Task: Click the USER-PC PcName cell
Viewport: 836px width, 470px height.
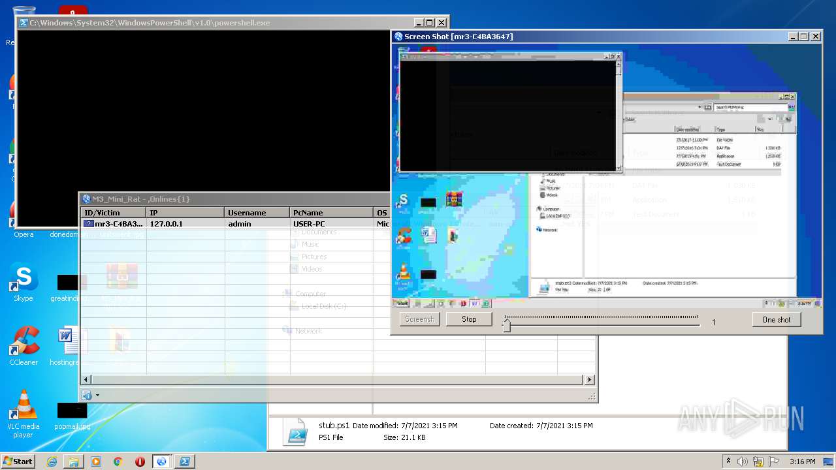Action: pos(309,224)
